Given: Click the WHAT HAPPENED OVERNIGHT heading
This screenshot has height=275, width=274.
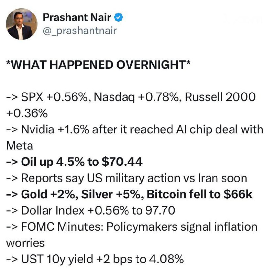Looking at the screenshot, I should 98,65.
